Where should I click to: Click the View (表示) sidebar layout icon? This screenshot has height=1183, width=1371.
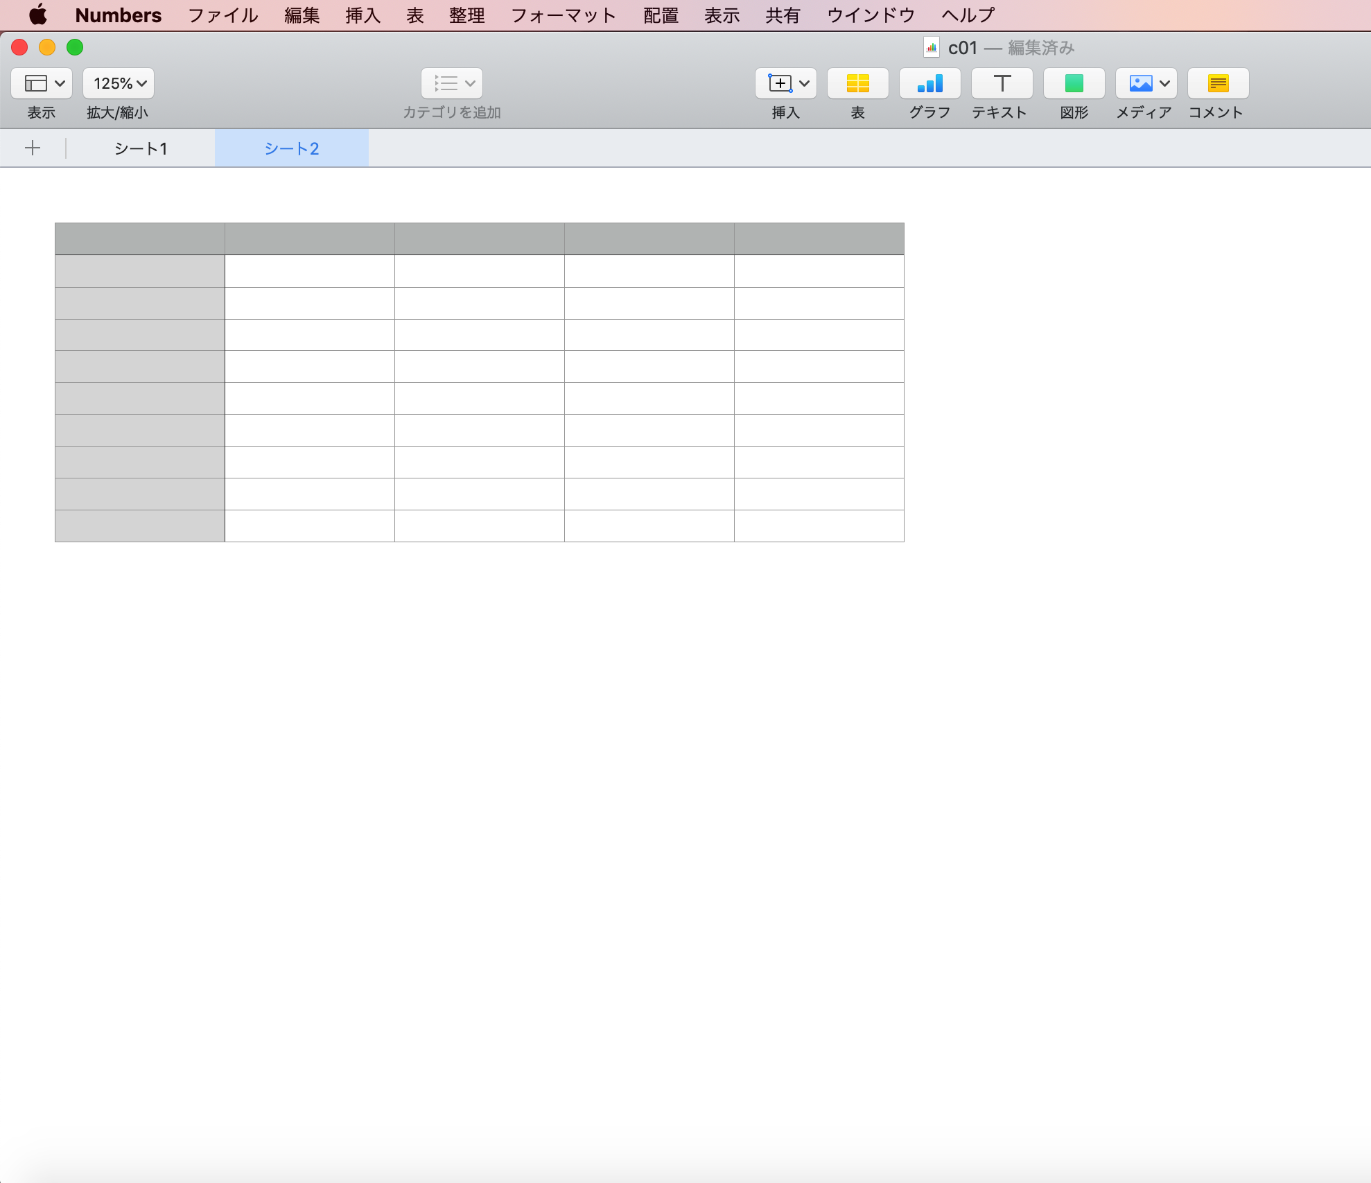[36, 83]
